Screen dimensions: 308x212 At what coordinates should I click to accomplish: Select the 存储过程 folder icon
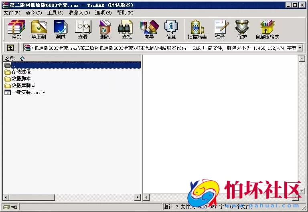(x=8, y=72)
